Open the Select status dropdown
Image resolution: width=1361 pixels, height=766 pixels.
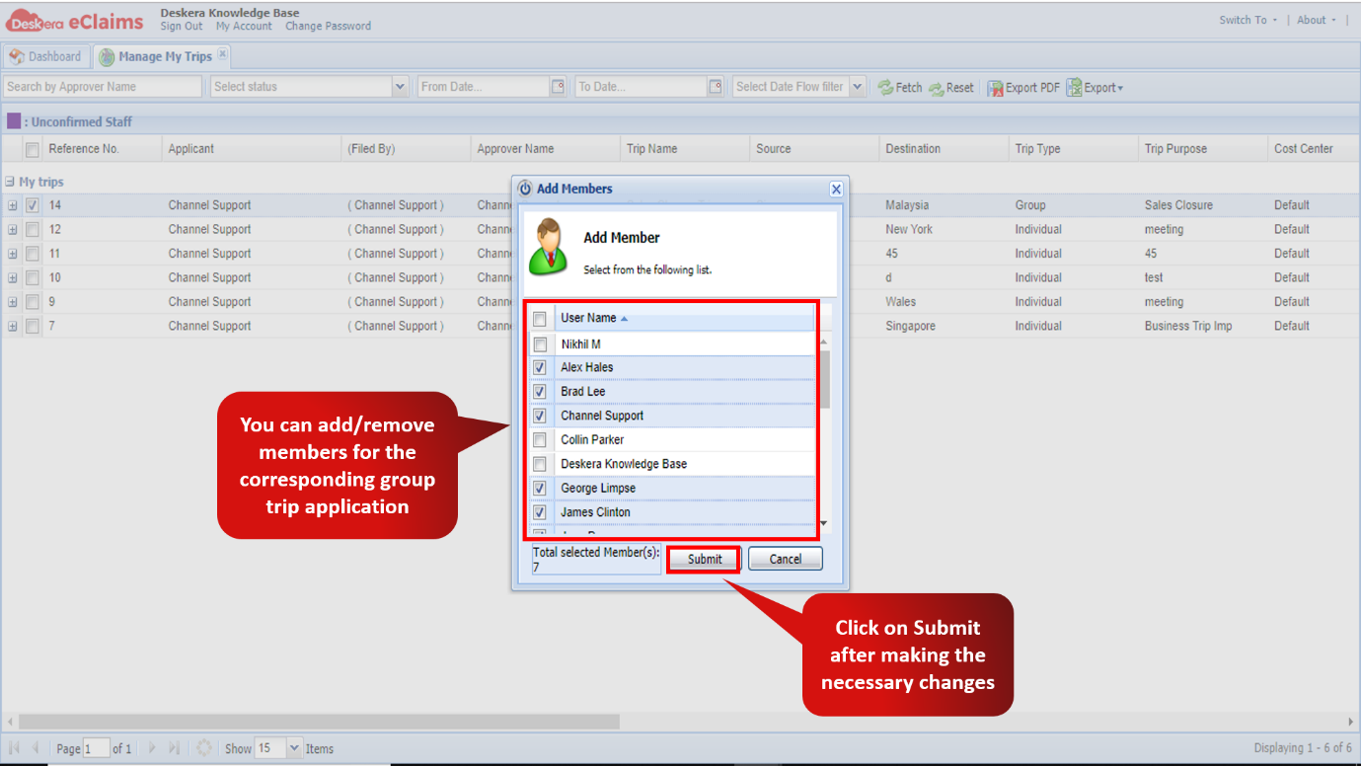tap(400, 87)
